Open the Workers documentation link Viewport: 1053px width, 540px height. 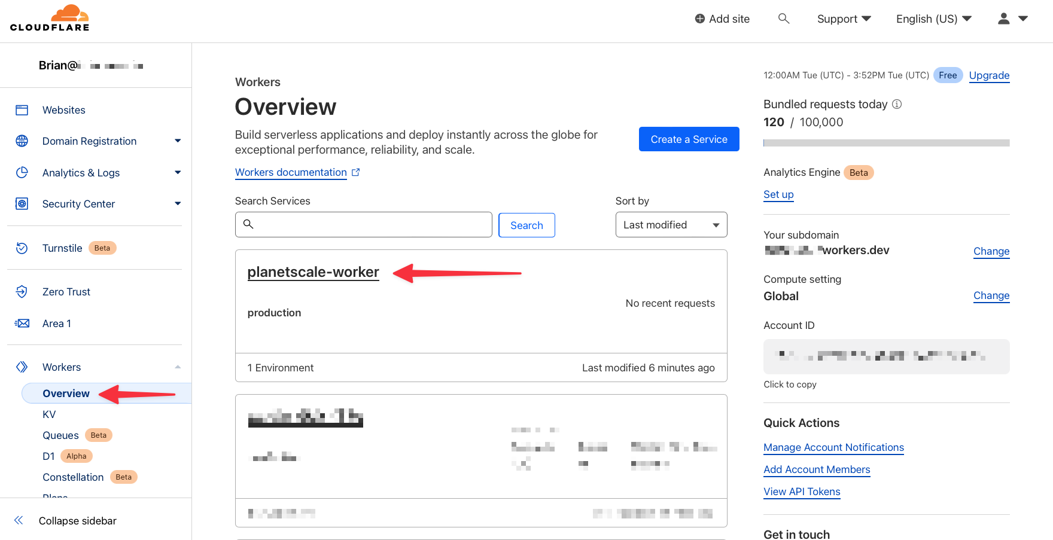(291, 172)
